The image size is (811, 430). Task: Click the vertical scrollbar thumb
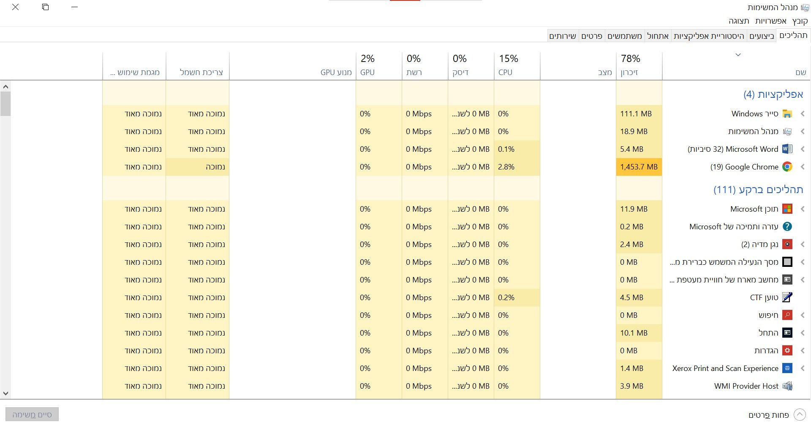(5, 103)
